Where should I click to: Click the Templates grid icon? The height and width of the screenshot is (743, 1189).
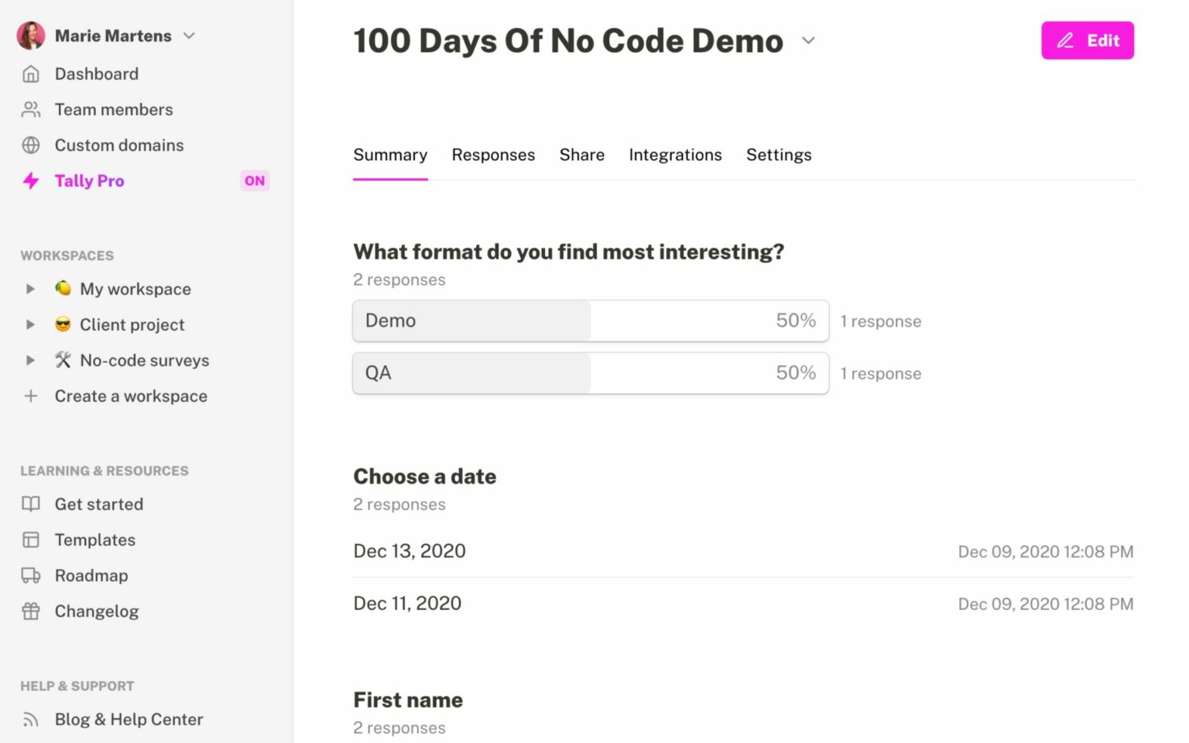31,539
